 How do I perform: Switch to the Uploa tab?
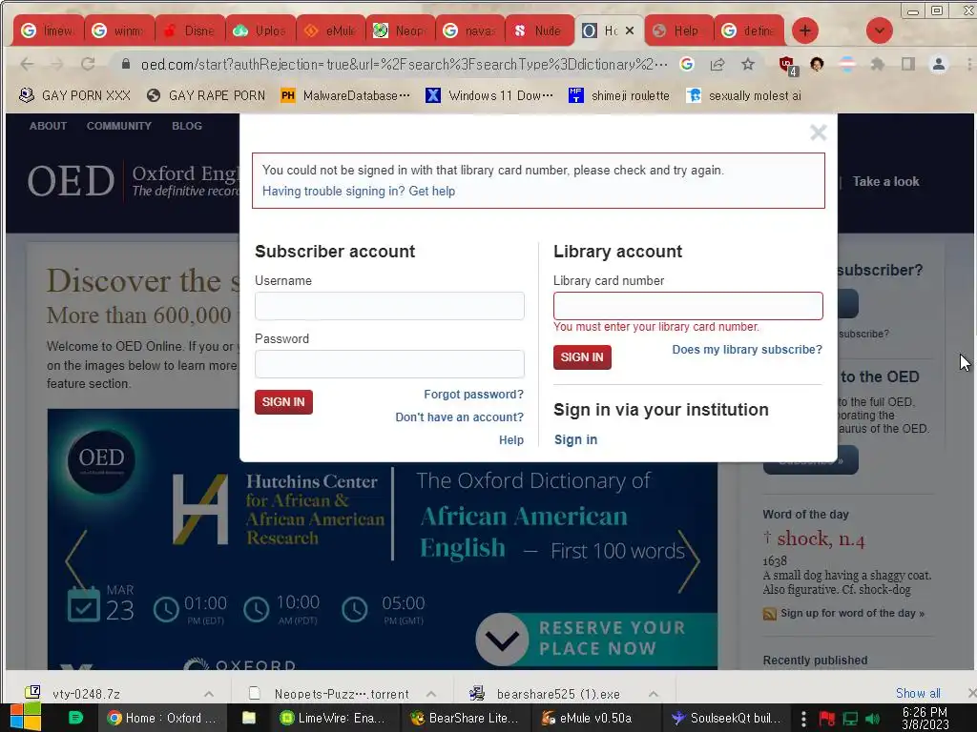pos(260,30)
